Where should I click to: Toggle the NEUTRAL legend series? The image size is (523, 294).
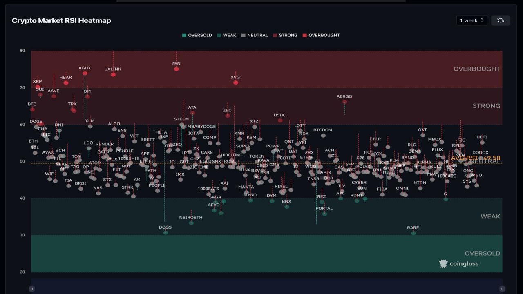click(255, 35)
